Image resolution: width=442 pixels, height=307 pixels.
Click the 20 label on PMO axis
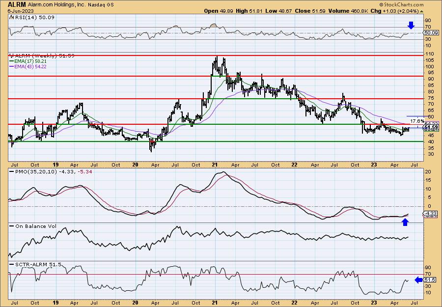pos(428,172)
